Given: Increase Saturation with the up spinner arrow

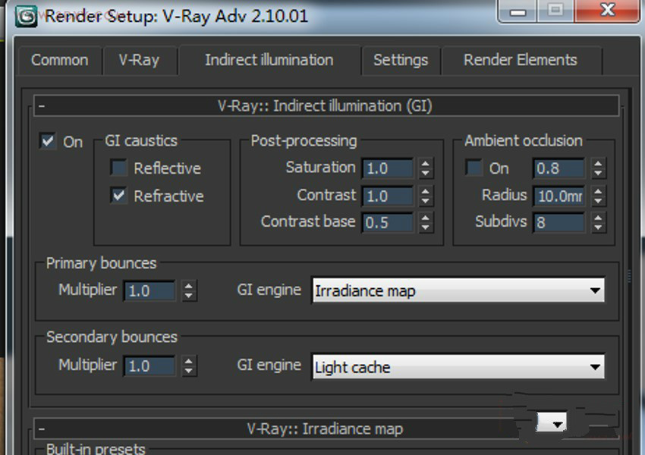Looking at the screenshot, I should 426,164.
